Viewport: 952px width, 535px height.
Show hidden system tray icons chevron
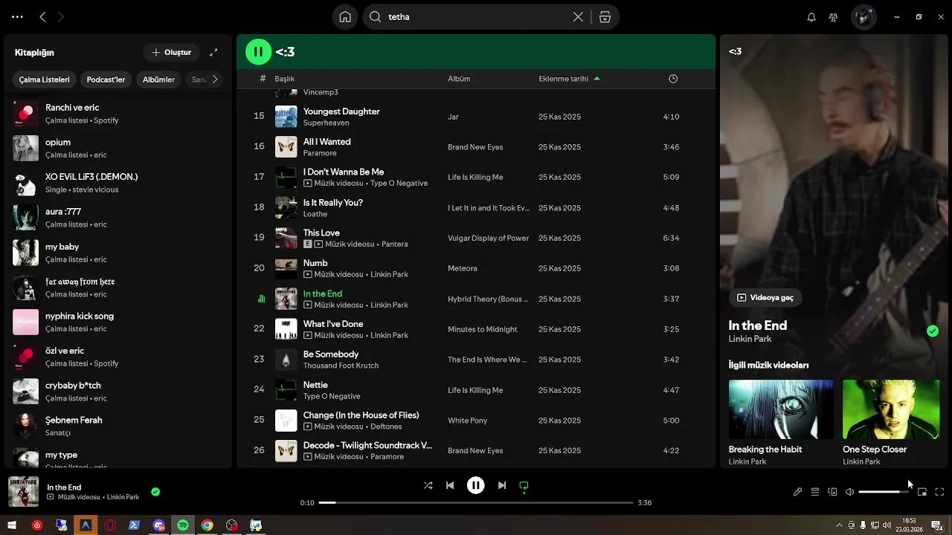(x=840, y=525)
